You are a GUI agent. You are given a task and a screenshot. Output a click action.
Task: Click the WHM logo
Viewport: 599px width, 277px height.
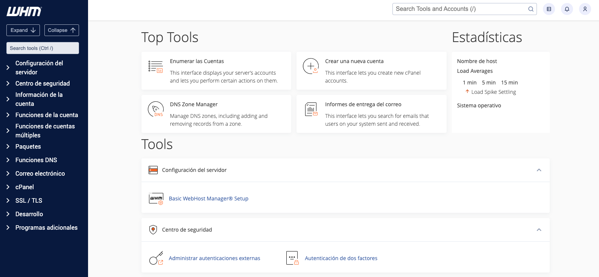pyautogui.click(x=24, y=12)
